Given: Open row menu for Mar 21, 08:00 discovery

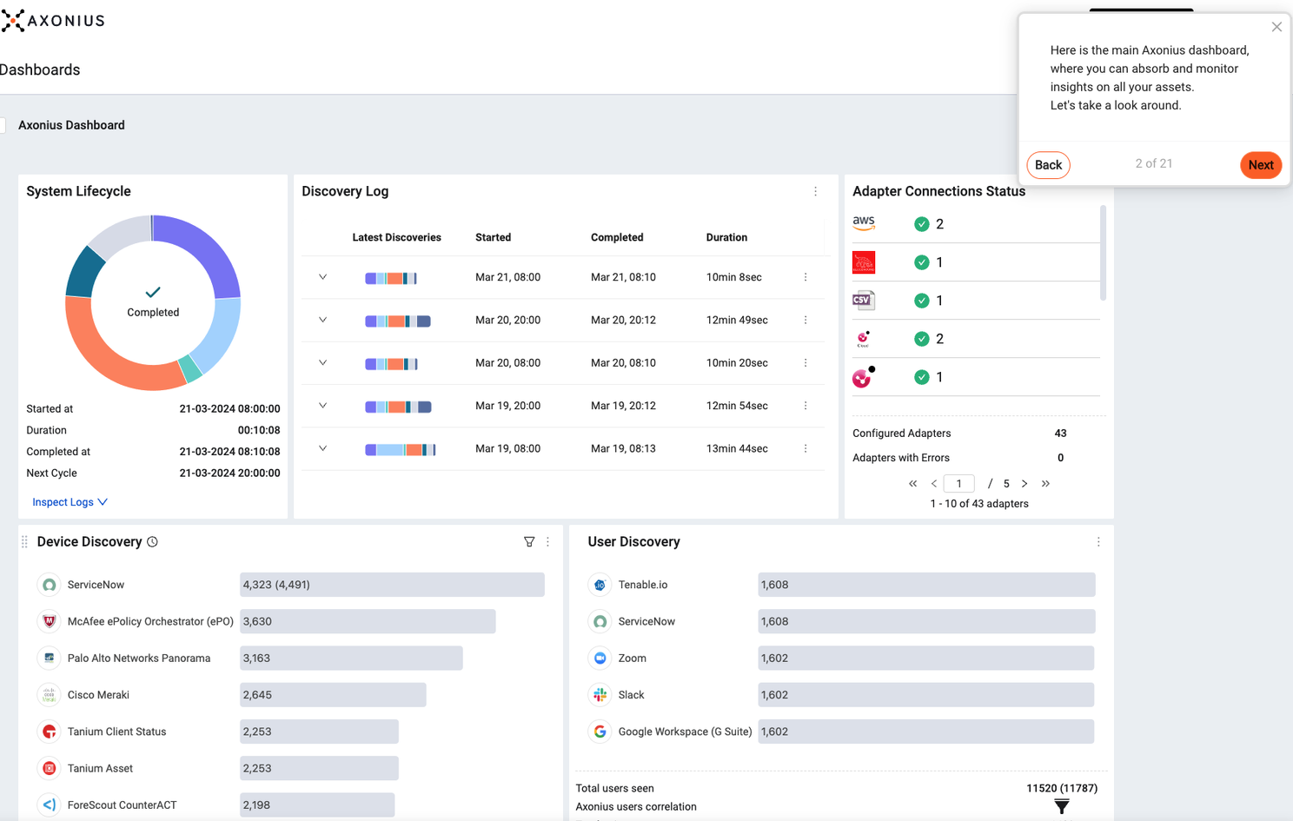Looking at the screenshot, I should pyautogui.click(x=806, y=277).
